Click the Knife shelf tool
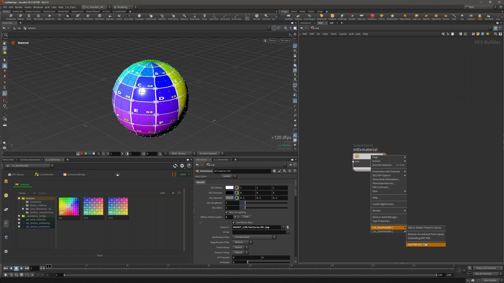Screen dimensions: 504x283 pos(454,17)
